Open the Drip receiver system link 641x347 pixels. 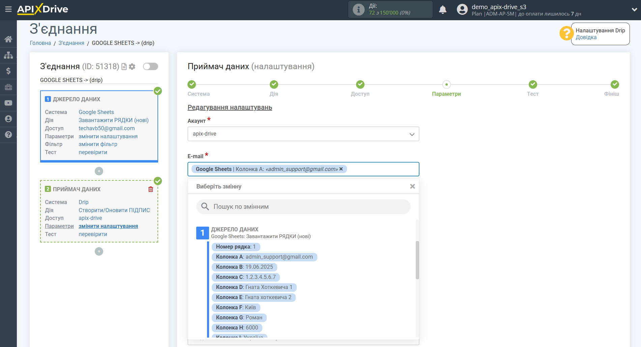coord(83,202)
